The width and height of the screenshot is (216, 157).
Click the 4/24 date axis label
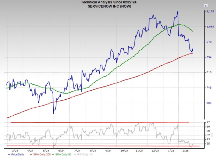(30, 151)
